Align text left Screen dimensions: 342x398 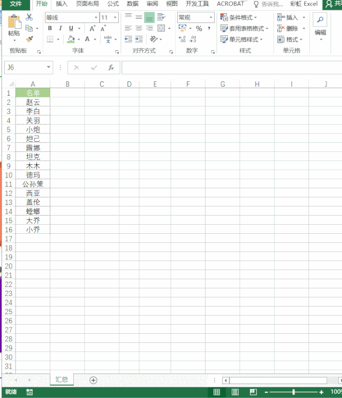[x=128, y=28]
